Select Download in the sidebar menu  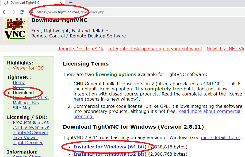click(x=23, y=93)
